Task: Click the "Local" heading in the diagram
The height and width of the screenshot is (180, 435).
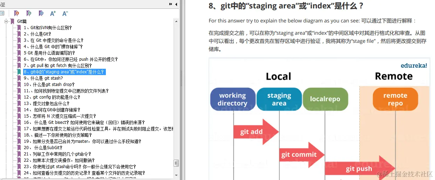Action: (x=278, y=76)
